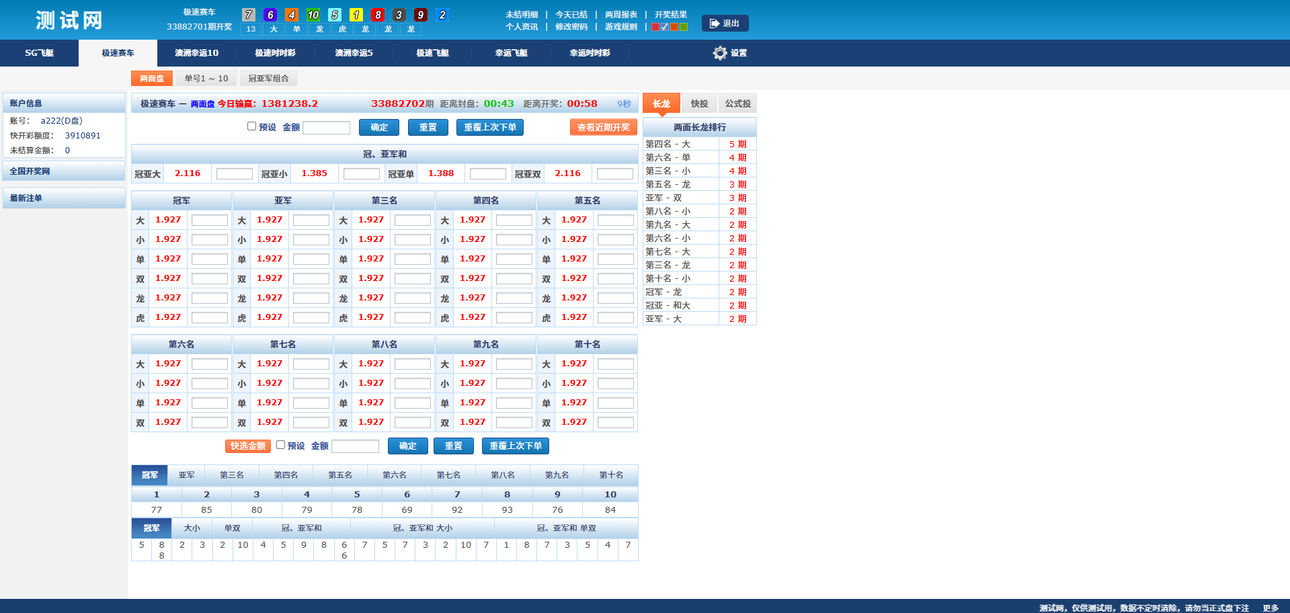Click the green number 10 result ball
The width and height of the screenshot is (1290, 613).
pos(313,15)
